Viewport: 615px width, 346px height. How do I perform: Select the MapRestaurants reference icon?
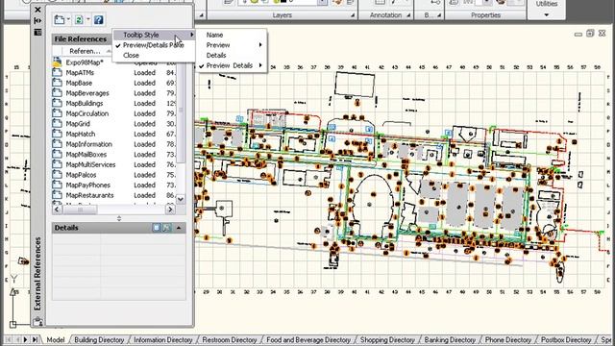[58, 195]
